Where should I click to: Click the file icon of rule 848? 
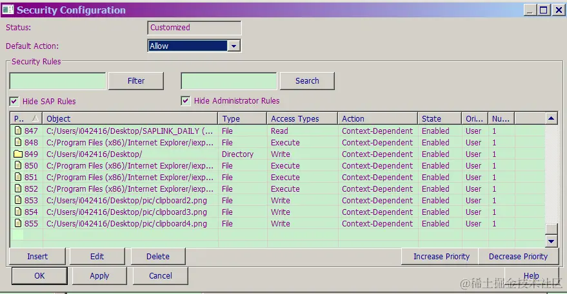(x=17, y=142)
